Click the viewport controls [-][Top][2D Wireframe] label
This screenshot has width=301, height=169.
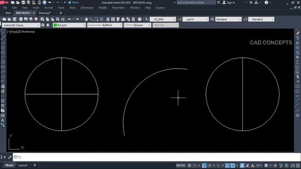(21, 31)
